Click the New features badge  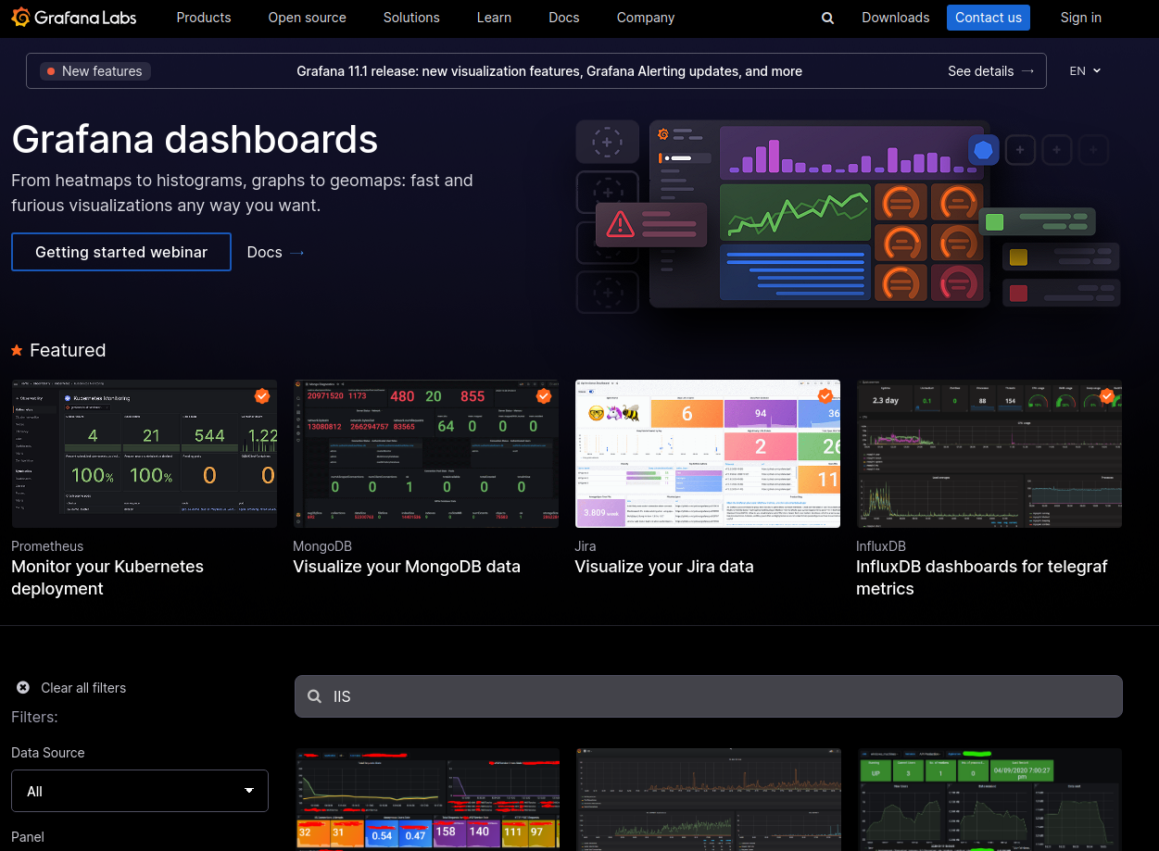point(95,71)
